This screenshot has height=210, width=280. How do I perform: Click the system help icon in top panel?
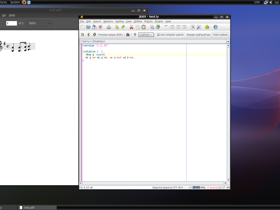[x=29, y=2]
